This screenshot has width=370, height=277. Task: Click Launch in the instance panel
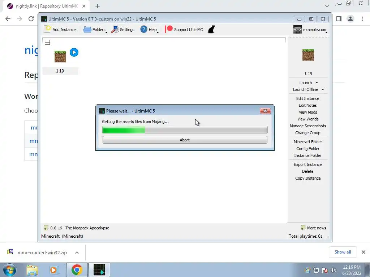click(306, 83)
